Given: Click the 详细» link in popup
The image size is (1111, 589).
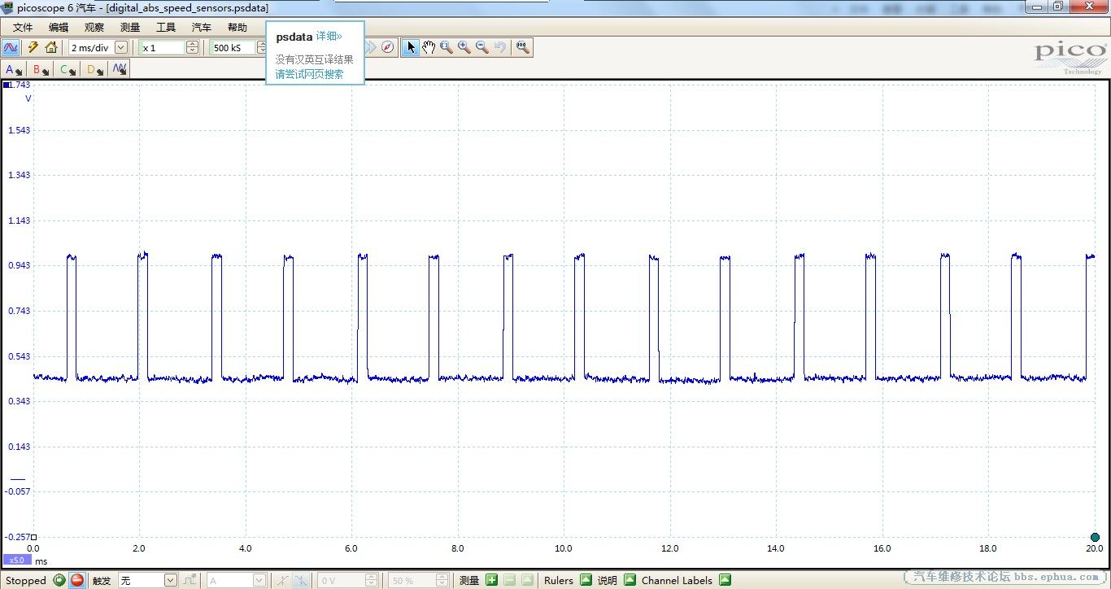Looking at the screenshot, I should [x=329, y=37].
